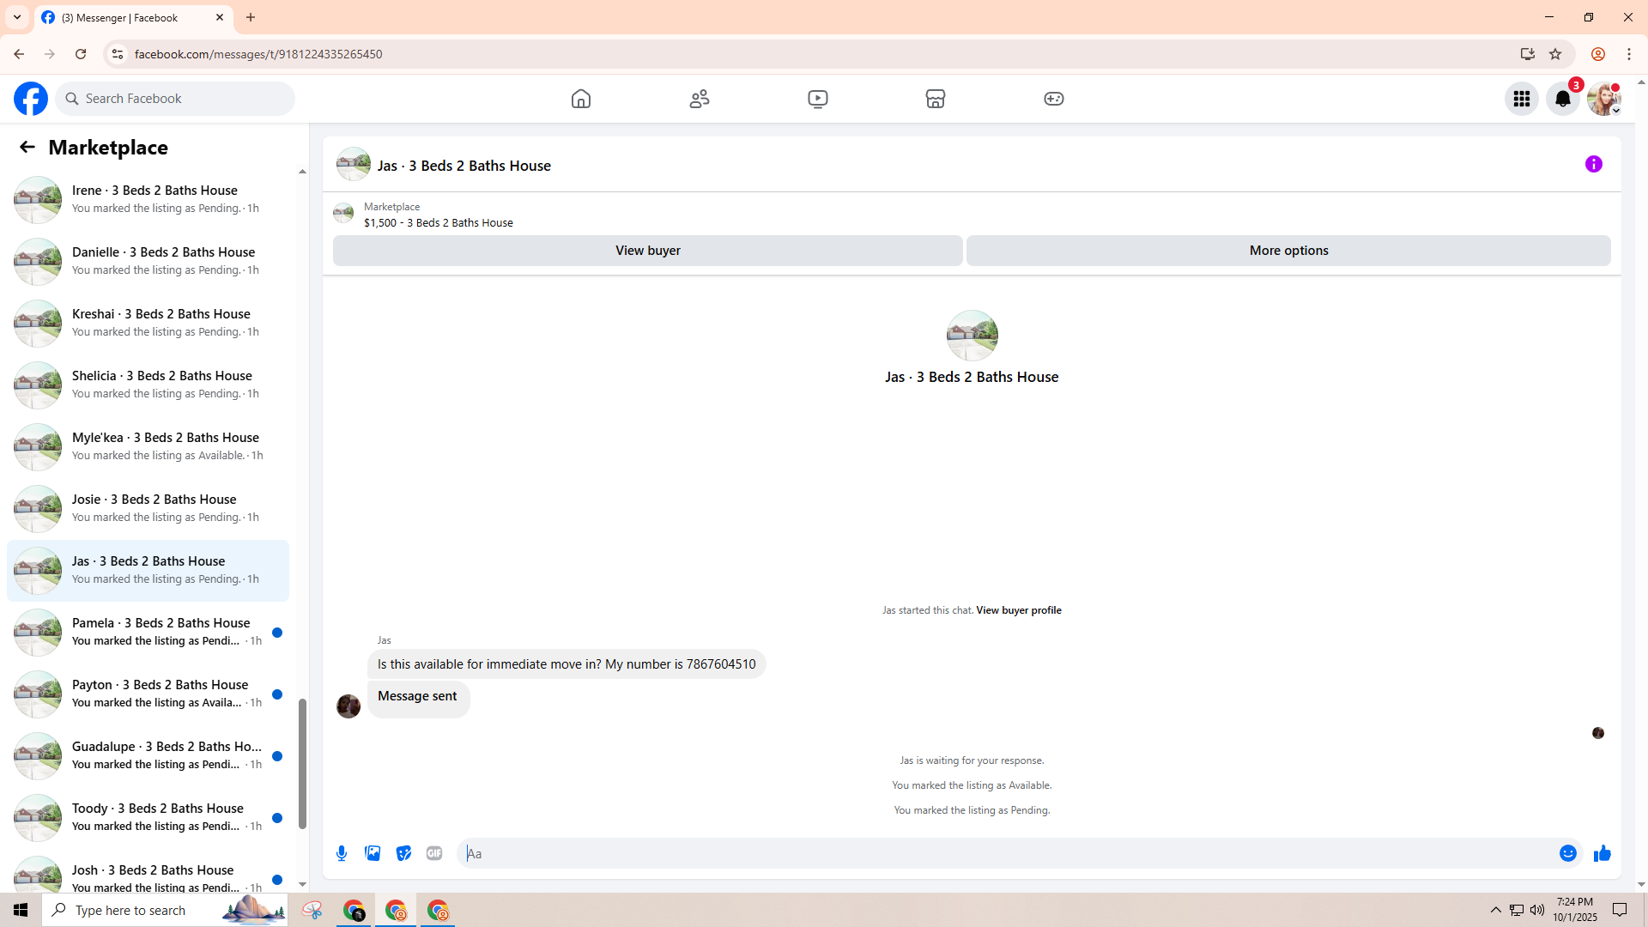Open the Marketplace storefront icon
This screenshot has width=1648, height=927.
coord(936,99)
